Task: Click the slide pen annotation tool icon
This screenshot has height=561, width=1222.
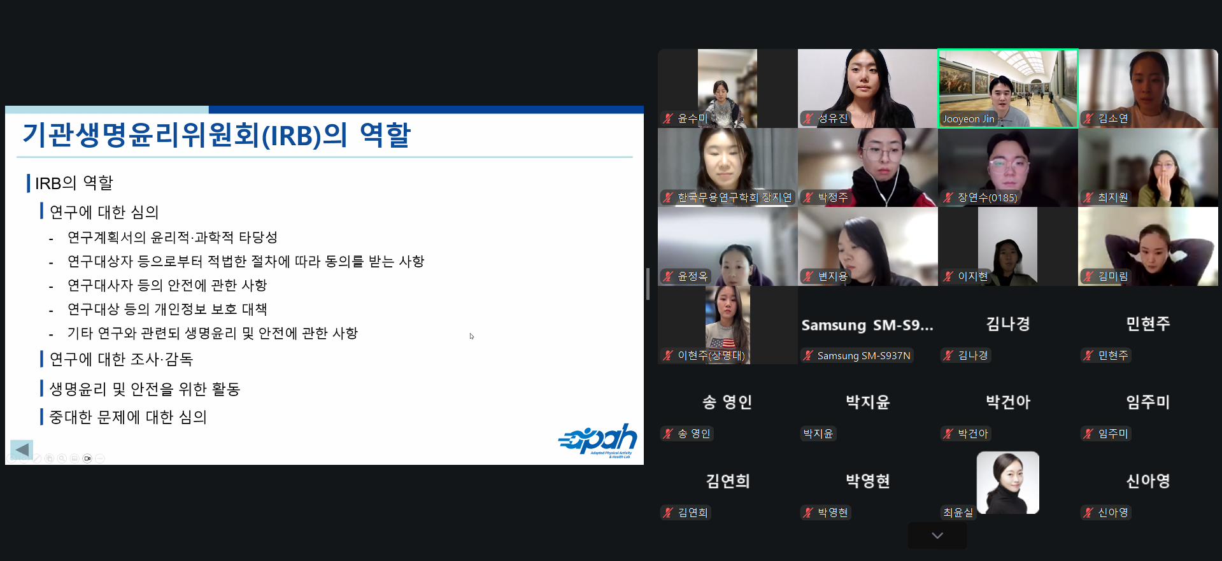Action: 37,458
